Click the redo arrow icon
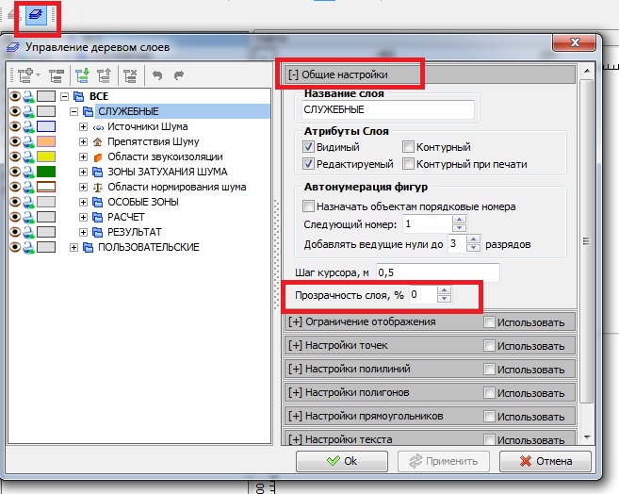The image size is (619, 494). coord(178,76)
